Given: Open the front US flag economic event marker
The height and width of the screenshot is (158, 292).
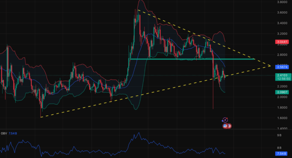Looking at the screenshot, I should click(225, 126).
